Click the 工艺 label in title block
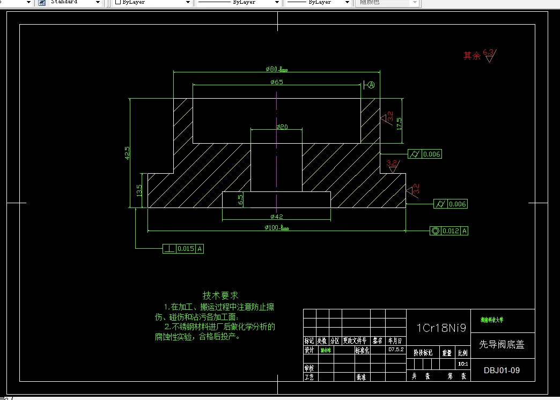560x400 pixels. click(310, 377)
